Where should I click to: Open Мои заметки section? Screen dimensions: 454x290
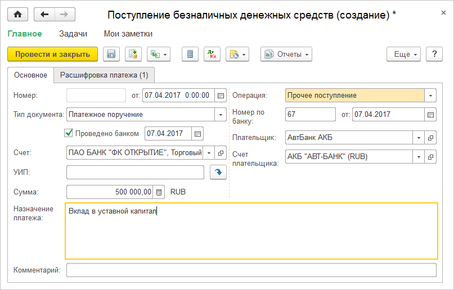coord(128,34)
